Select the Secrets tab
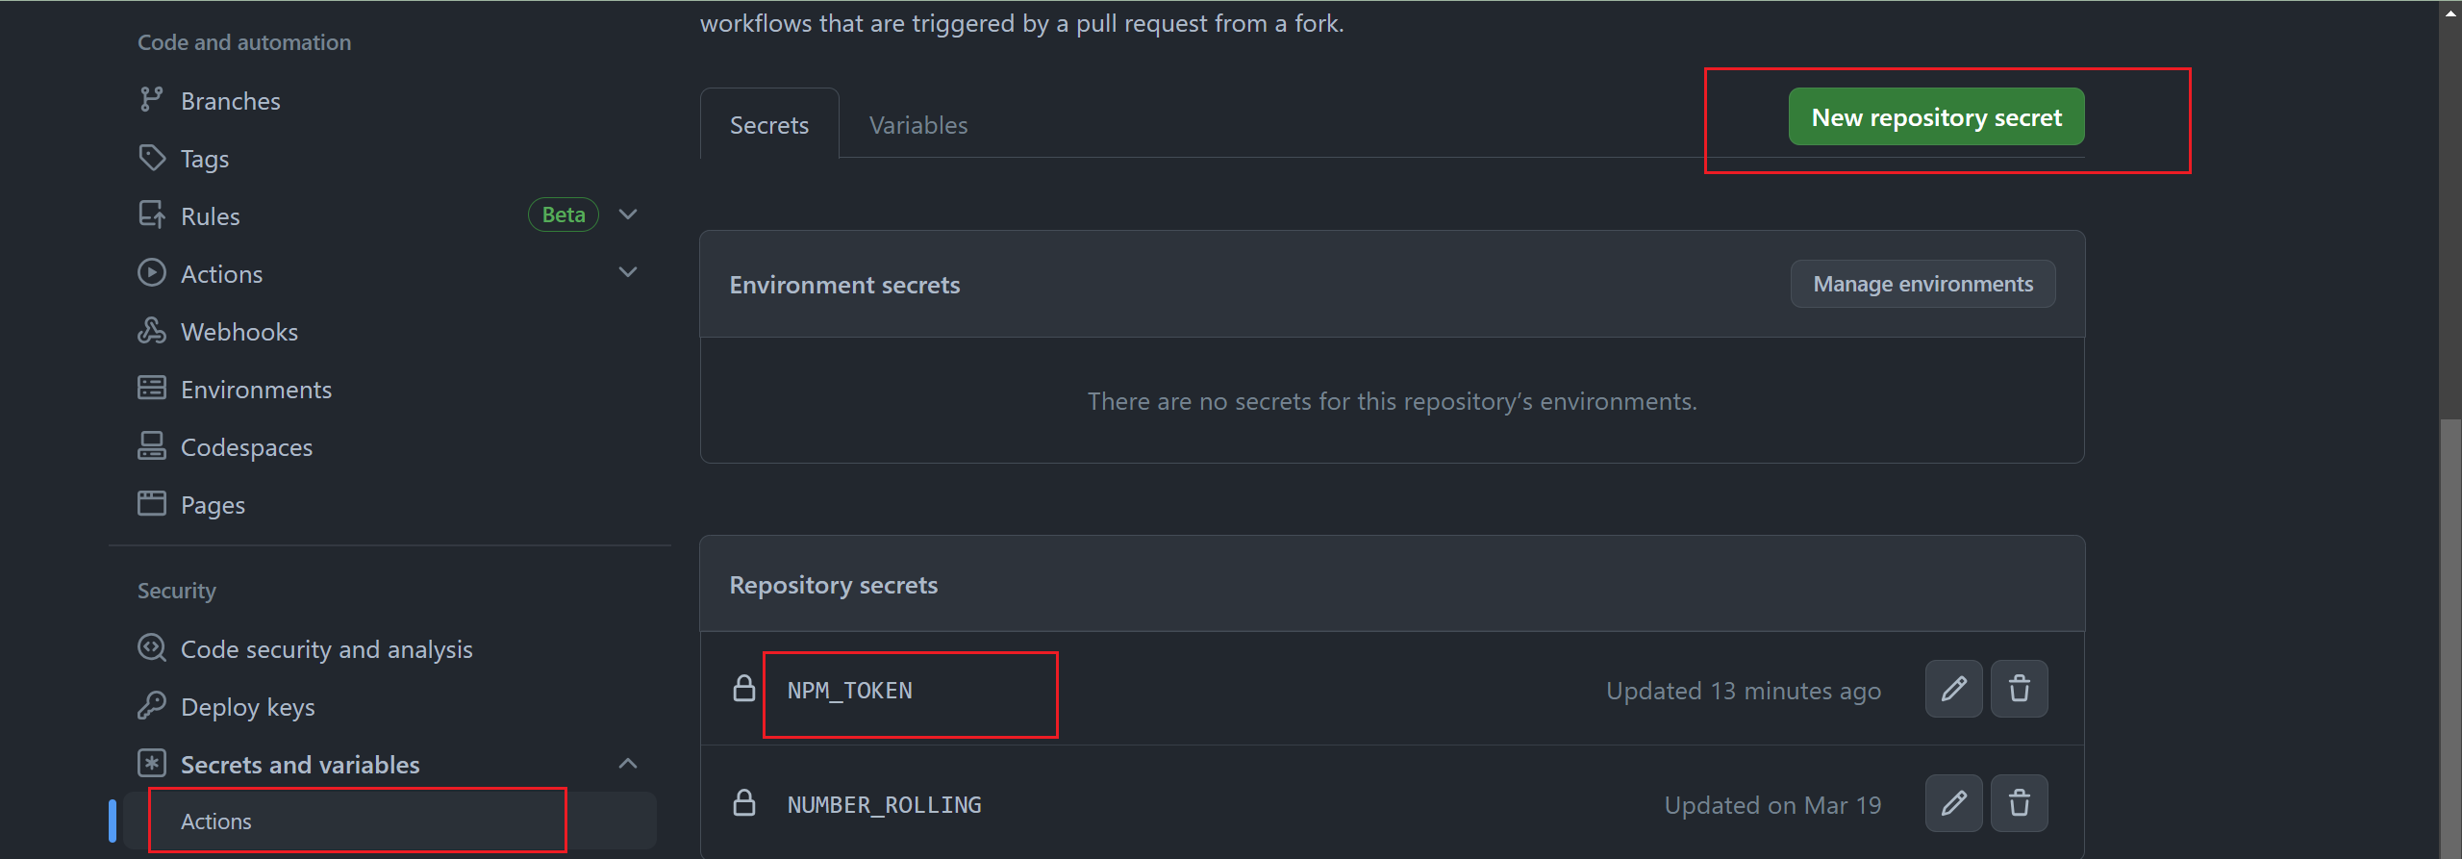2462x859 pixels. coord(768,124)
